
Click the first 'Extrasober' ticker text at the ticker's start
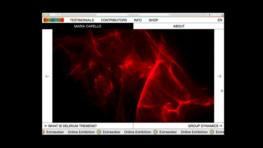pyautogui.click(x=55, y=132)
